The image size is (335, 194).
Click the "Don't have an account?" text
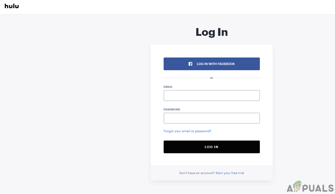(197, 173)
